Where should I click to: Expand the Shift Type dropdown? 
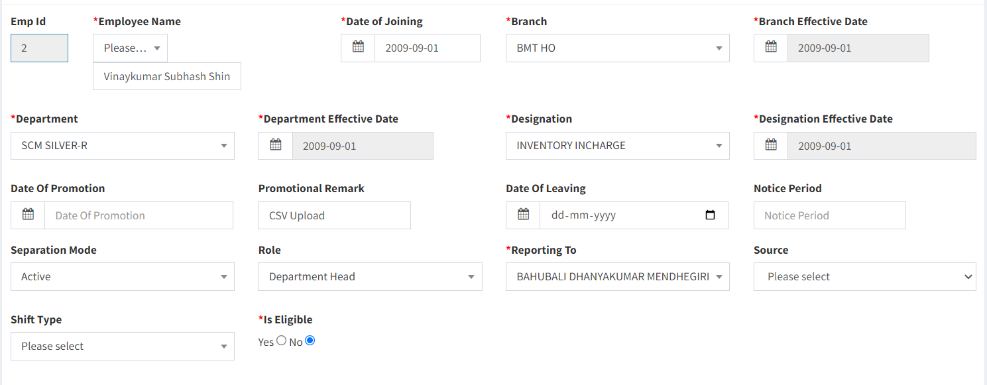123,346
